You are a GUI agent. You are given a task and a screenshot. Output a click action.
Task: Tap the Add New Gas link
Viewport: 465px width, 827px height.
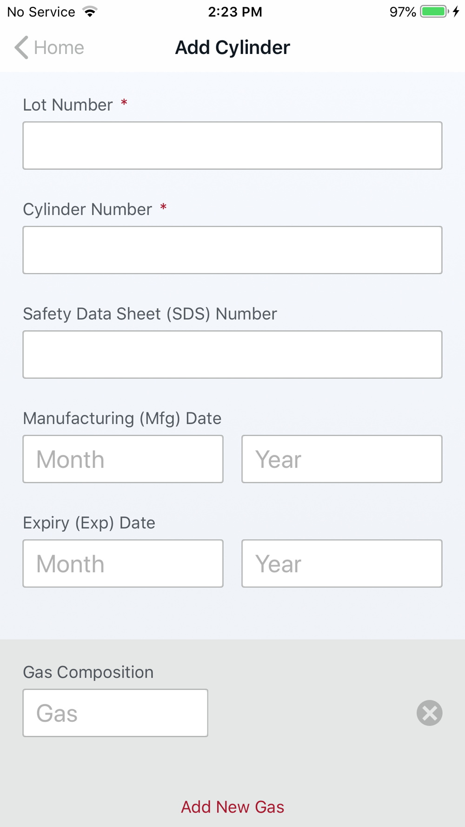pos(232,807)
